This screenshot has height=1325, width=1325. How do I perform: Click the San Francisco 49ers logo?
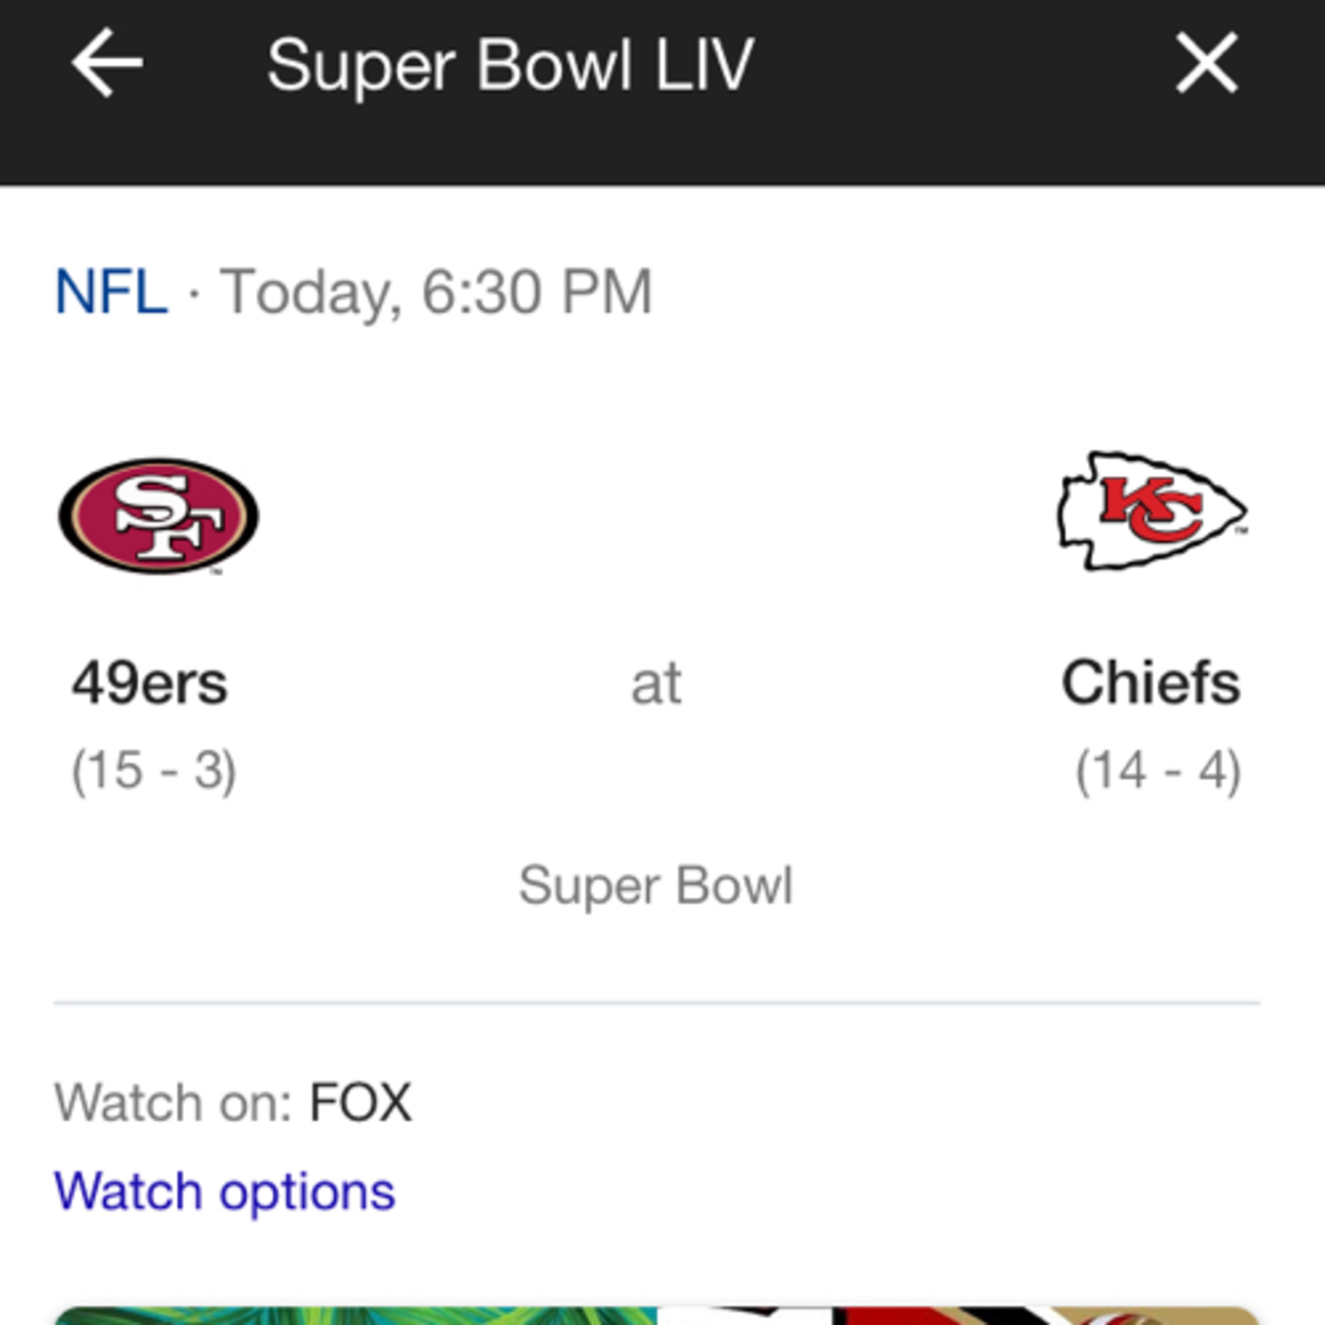[159, 516]
